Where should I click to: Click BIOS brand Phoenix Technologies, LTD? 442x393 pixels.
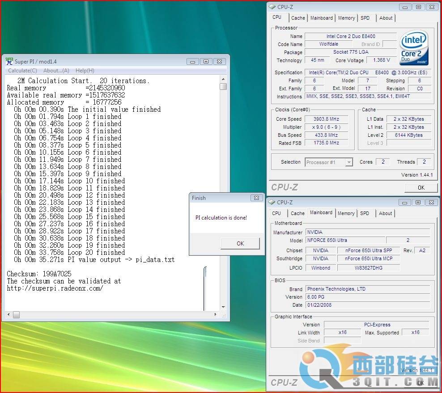click(x=368, y=289)
